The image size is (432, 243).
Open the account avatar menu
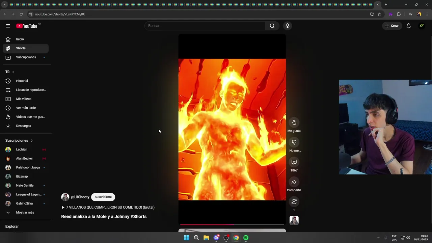(x=422, y=26)
